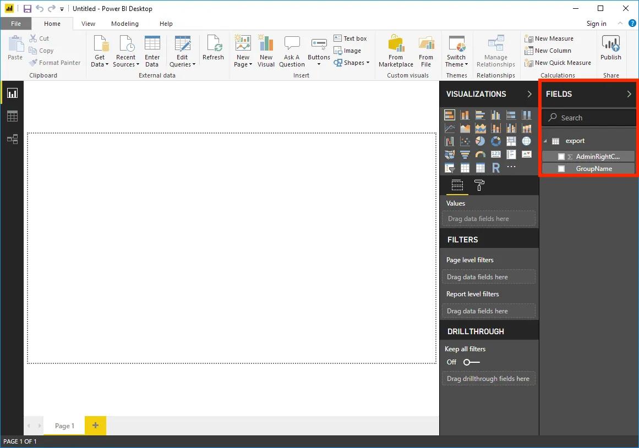Check the GroupName field checkbox

click(x=561, y=168)
